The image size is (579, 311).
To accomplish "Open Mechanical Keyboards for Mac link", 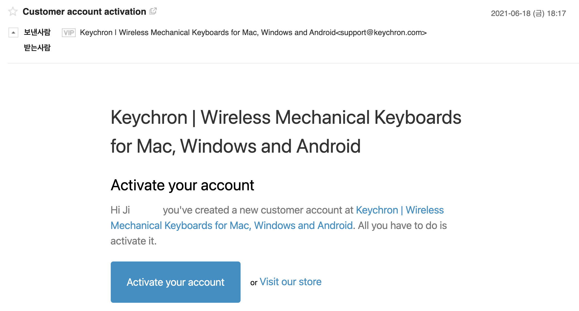I will [232, 226].
